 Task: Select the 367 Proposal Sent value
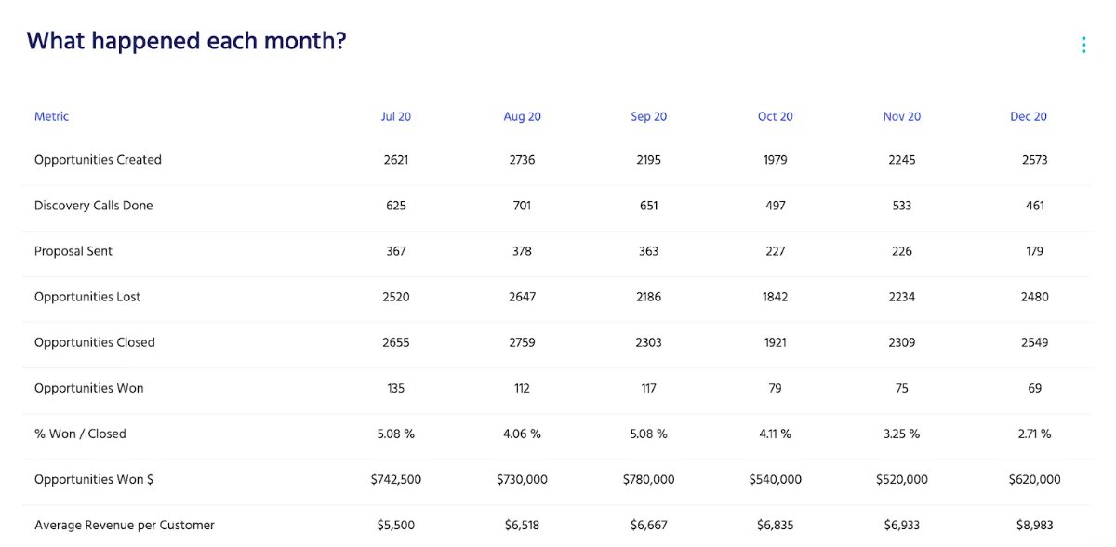(396, 251)
